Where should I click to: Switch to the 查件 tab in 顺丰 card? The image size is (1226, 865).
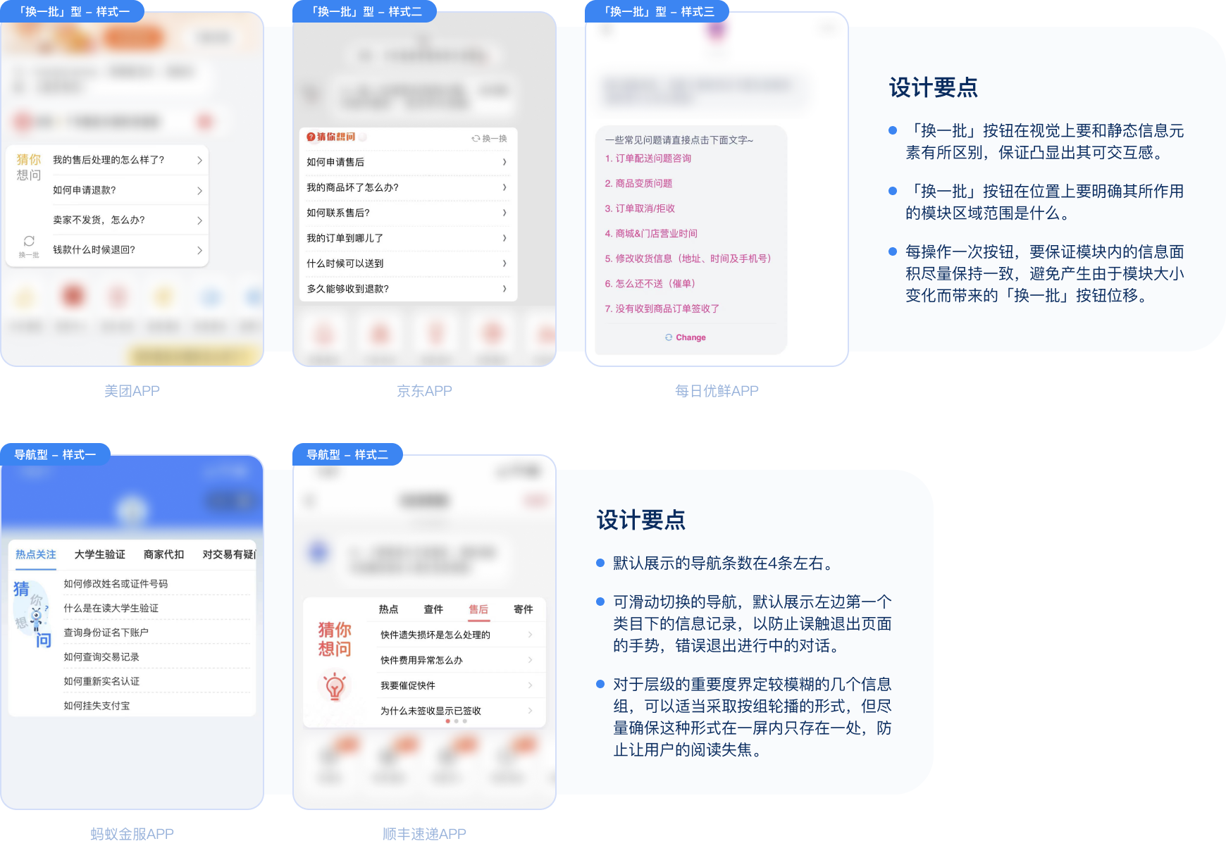pos(433,609)
